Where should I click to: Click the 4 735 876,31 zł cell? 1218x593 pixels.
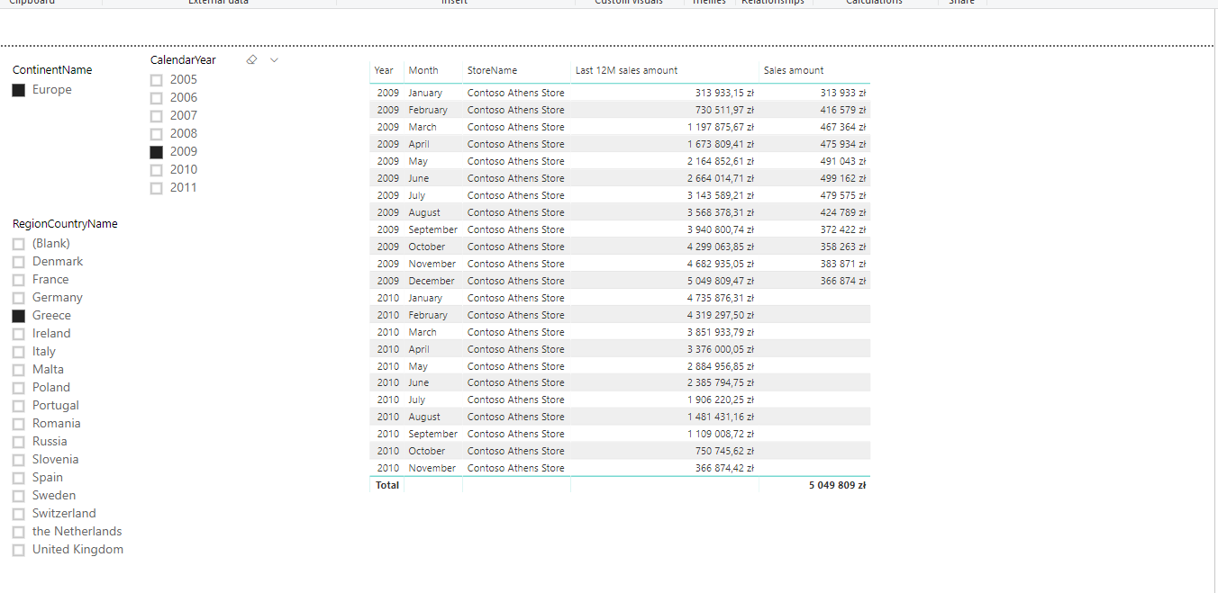coord(721,298)
